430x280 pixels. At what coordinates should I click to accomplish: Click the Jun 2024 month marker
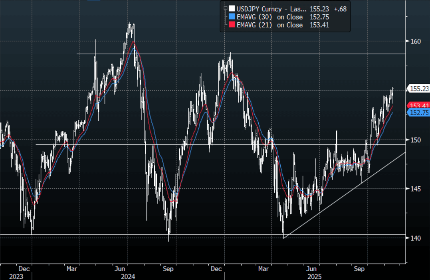(120, 269)
